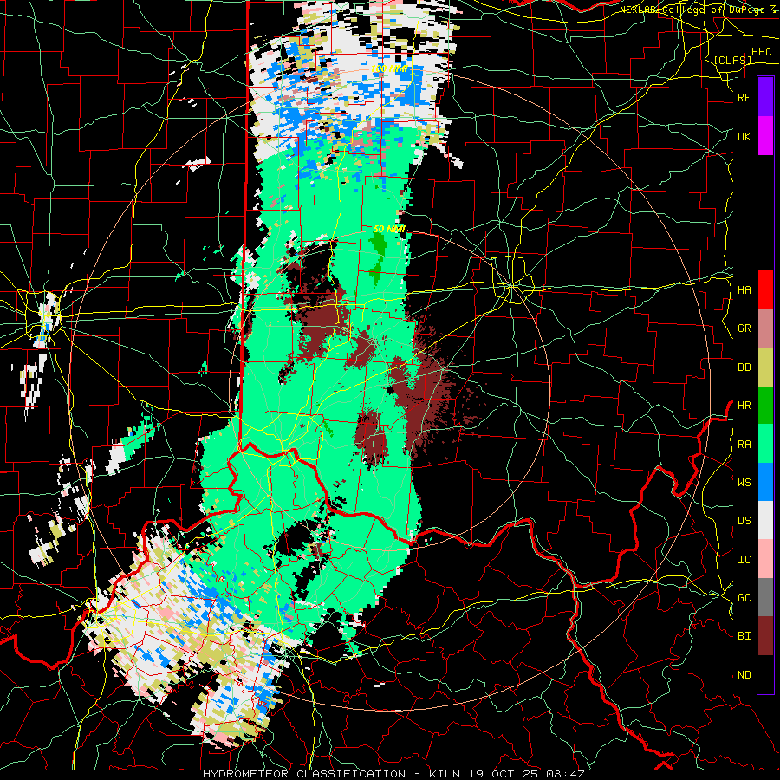The height and width of the screenshot is (780, 780).
Task: Select the IC pink legend swatch
Action: 765,559
